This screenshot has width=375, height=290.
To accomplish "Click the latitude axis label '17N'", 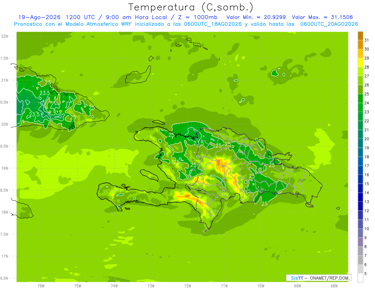I will coord(5,256).
